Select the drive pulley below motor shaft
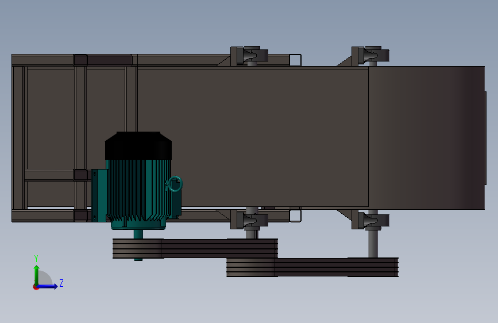Image resolution: width=498 pixels, height=323 pixels. click(137, 249)
